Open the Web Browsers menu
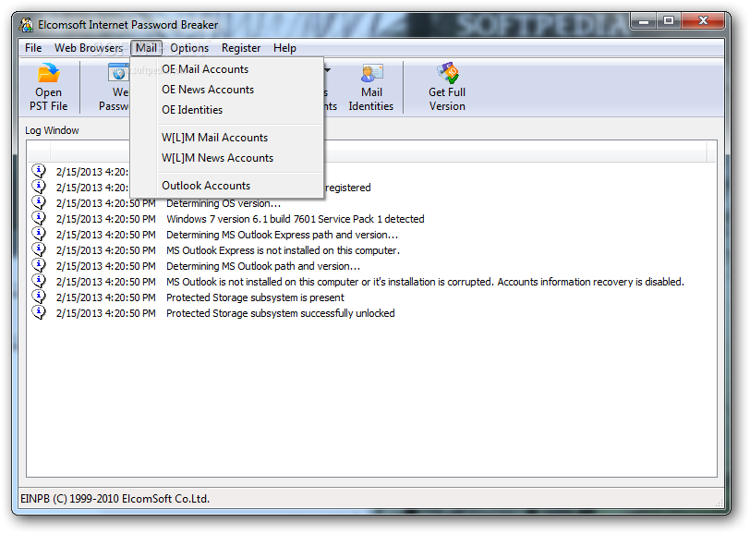The image size is (750, 534). click(88, 48)
